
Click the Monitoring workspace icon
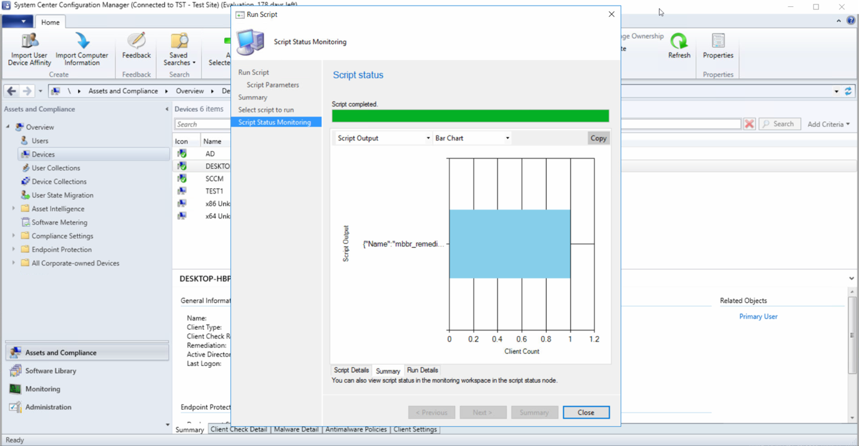[16, 389]
